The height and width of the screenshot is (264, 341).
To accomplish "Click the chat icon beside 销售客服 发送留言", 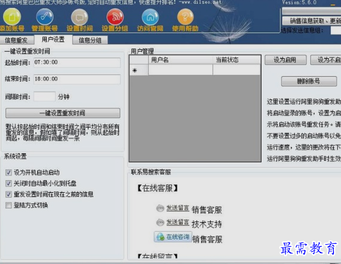I will [x=160, y=208].
